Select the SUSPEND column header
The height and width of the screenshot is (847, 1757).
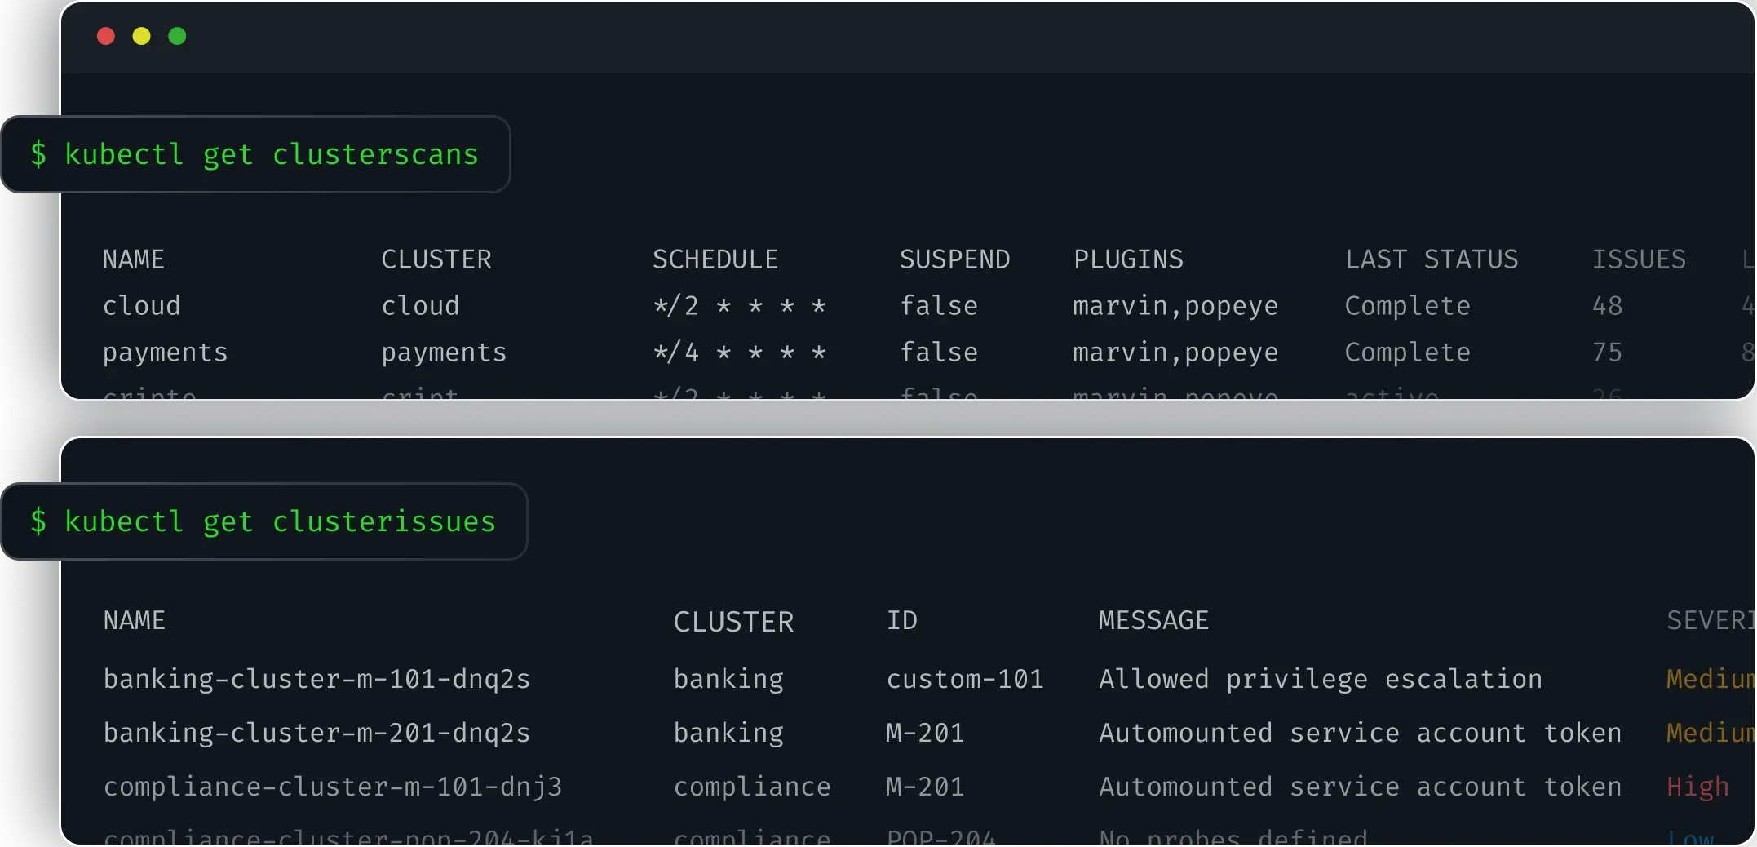pyautogui.click(x=954, y=259)
